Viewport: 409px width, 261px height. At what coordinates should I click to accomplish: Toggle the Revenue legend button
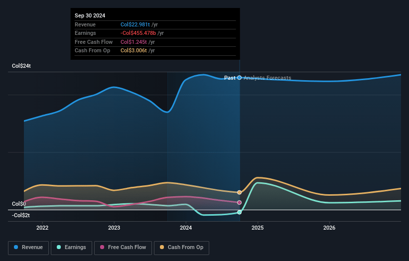[28, 248]
